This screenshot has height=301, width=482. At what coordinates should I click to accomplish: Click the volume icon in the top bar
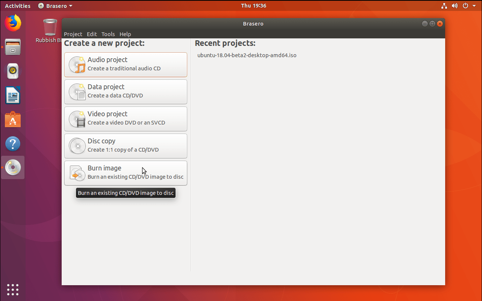455,6
